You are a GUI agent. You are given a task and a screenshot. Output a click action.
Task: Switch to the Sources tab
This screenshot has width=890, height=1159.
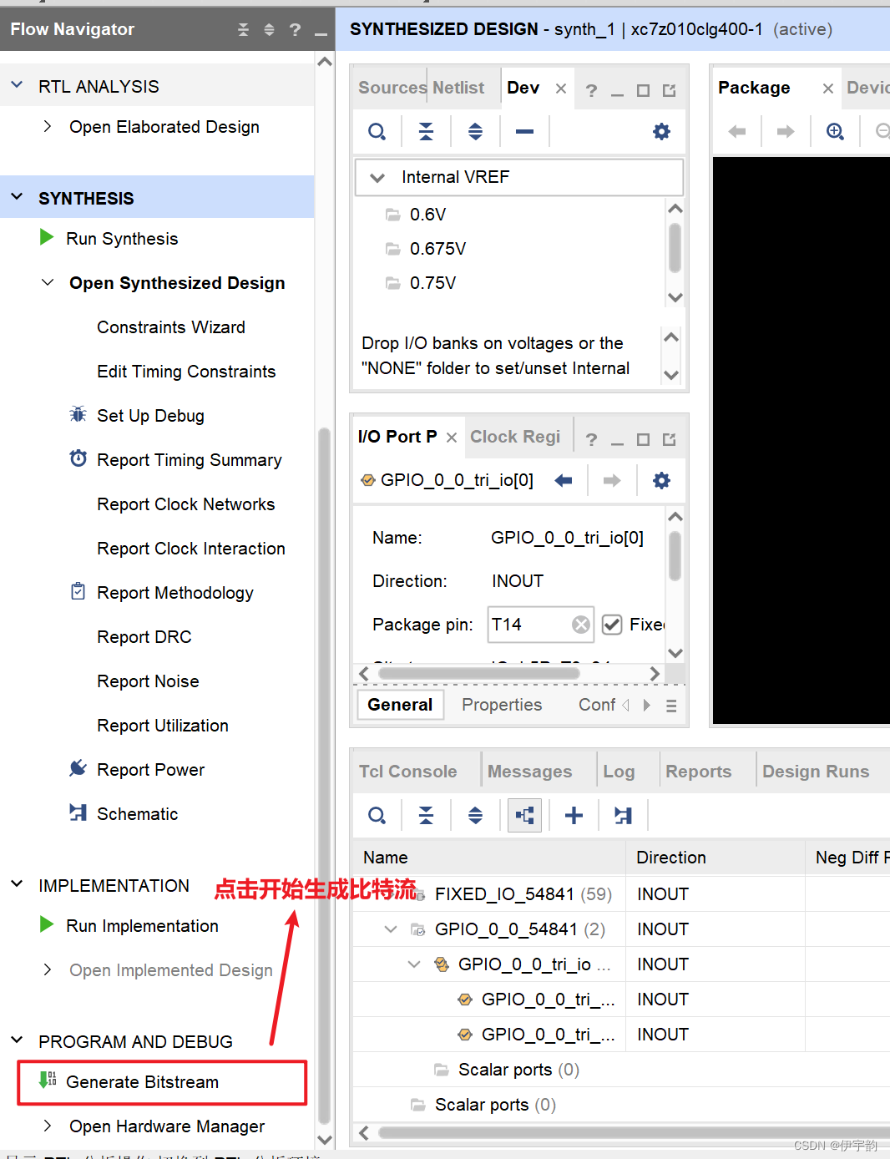[x=392, y=88]
